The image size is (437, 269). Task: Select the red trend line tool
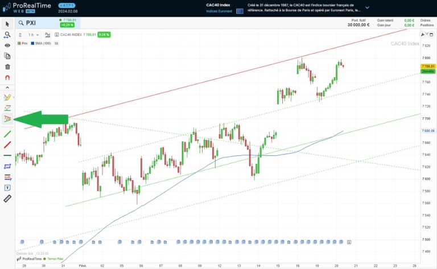[x=7, y=144]
